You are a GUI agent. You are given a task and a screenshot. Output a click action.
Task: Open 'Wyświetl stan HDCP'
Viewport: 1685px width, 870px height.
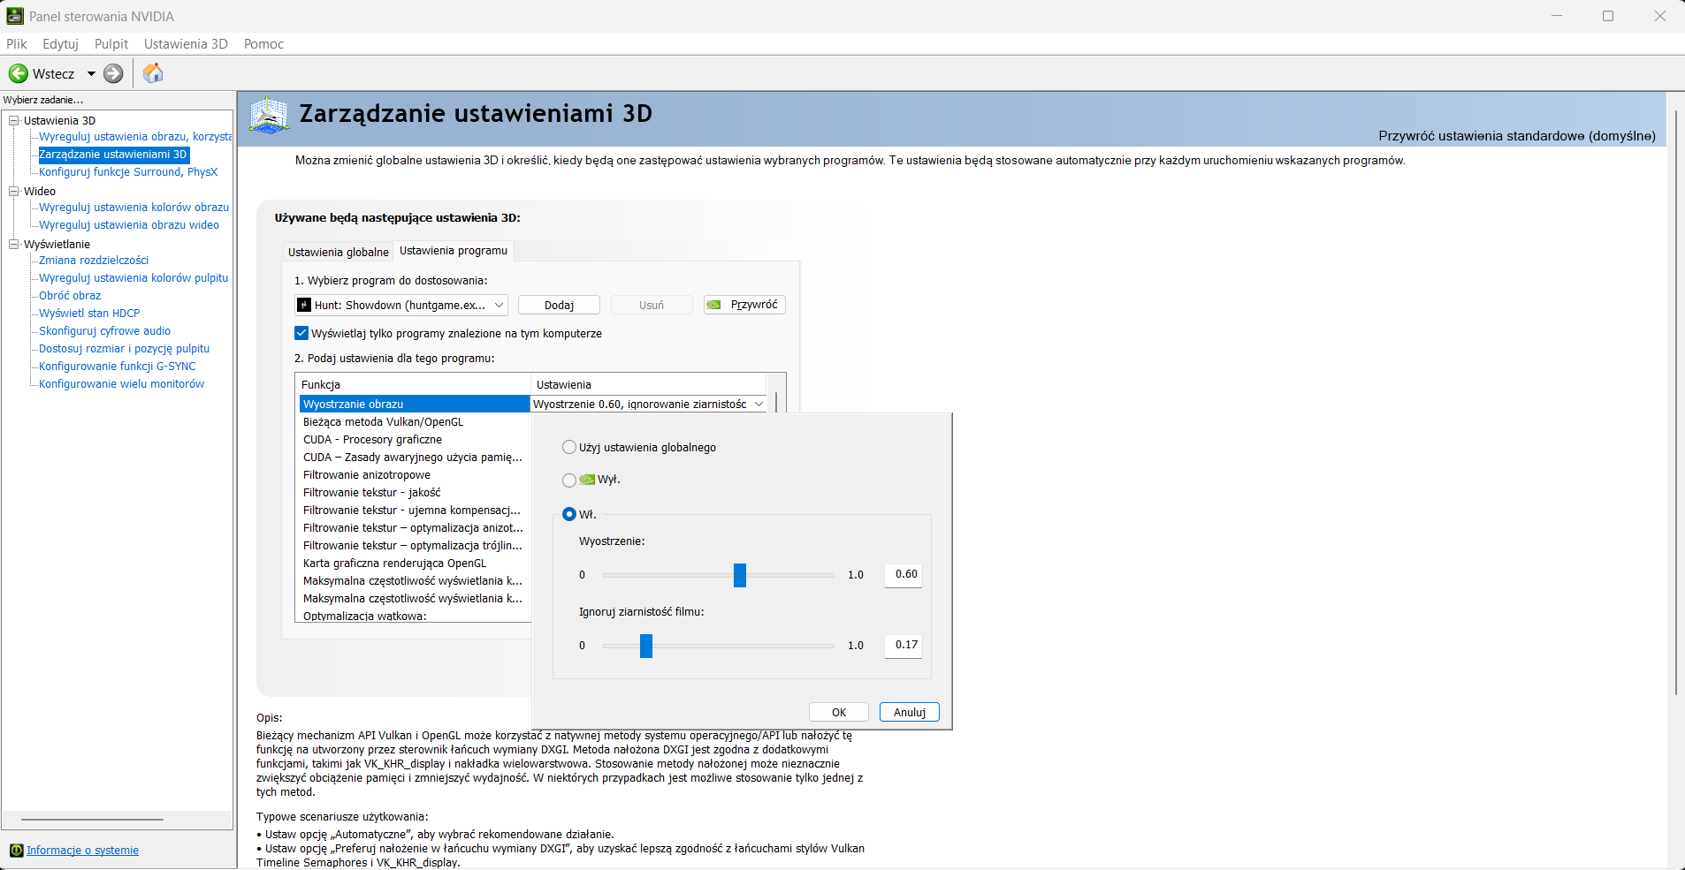89,314
